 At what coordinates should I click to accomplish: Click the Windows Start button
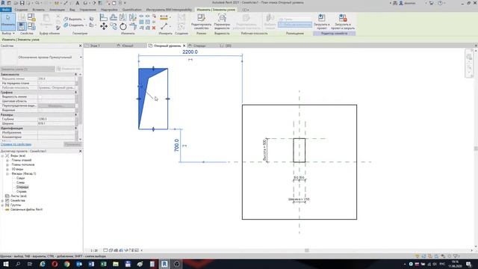coord(6,264)
